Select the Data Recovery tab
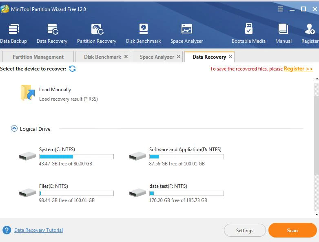Image resolution: width=319 pixels, height=242 pixels. pyautogui.click(x=209, y=57)
